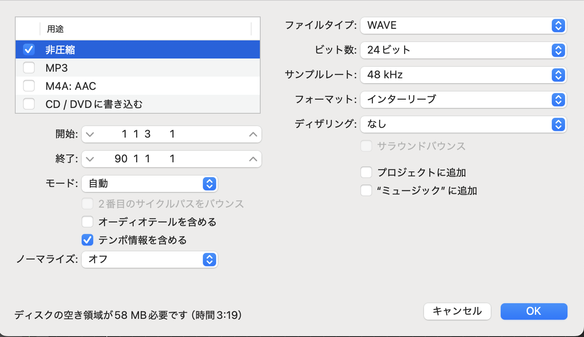Select the MP3 row label in the list
This screenshot has height=337, width=584.
57,68
